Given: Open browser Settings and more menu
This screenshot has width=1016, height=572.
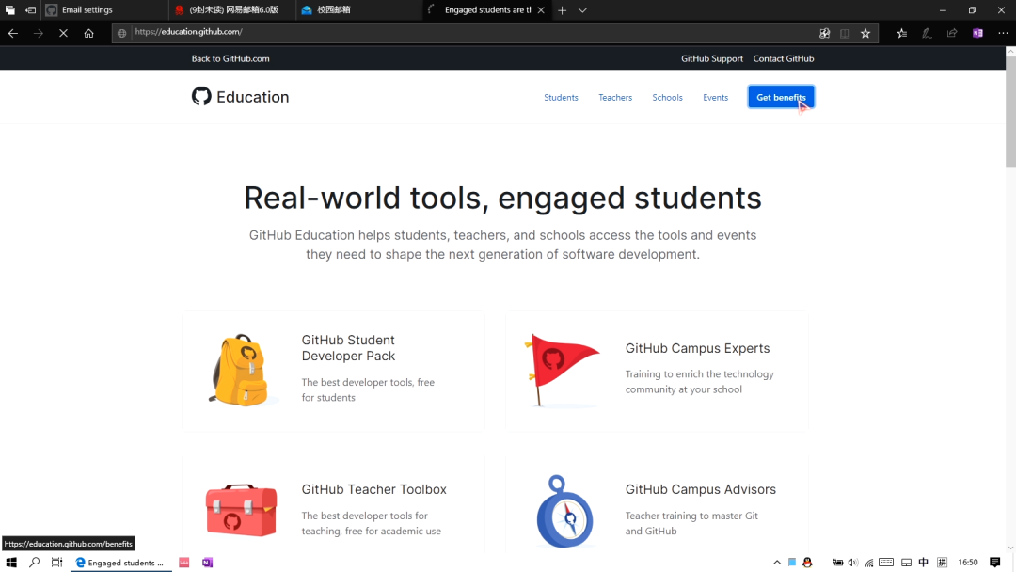Looking at the screenshot, I should pos(1003,33).
